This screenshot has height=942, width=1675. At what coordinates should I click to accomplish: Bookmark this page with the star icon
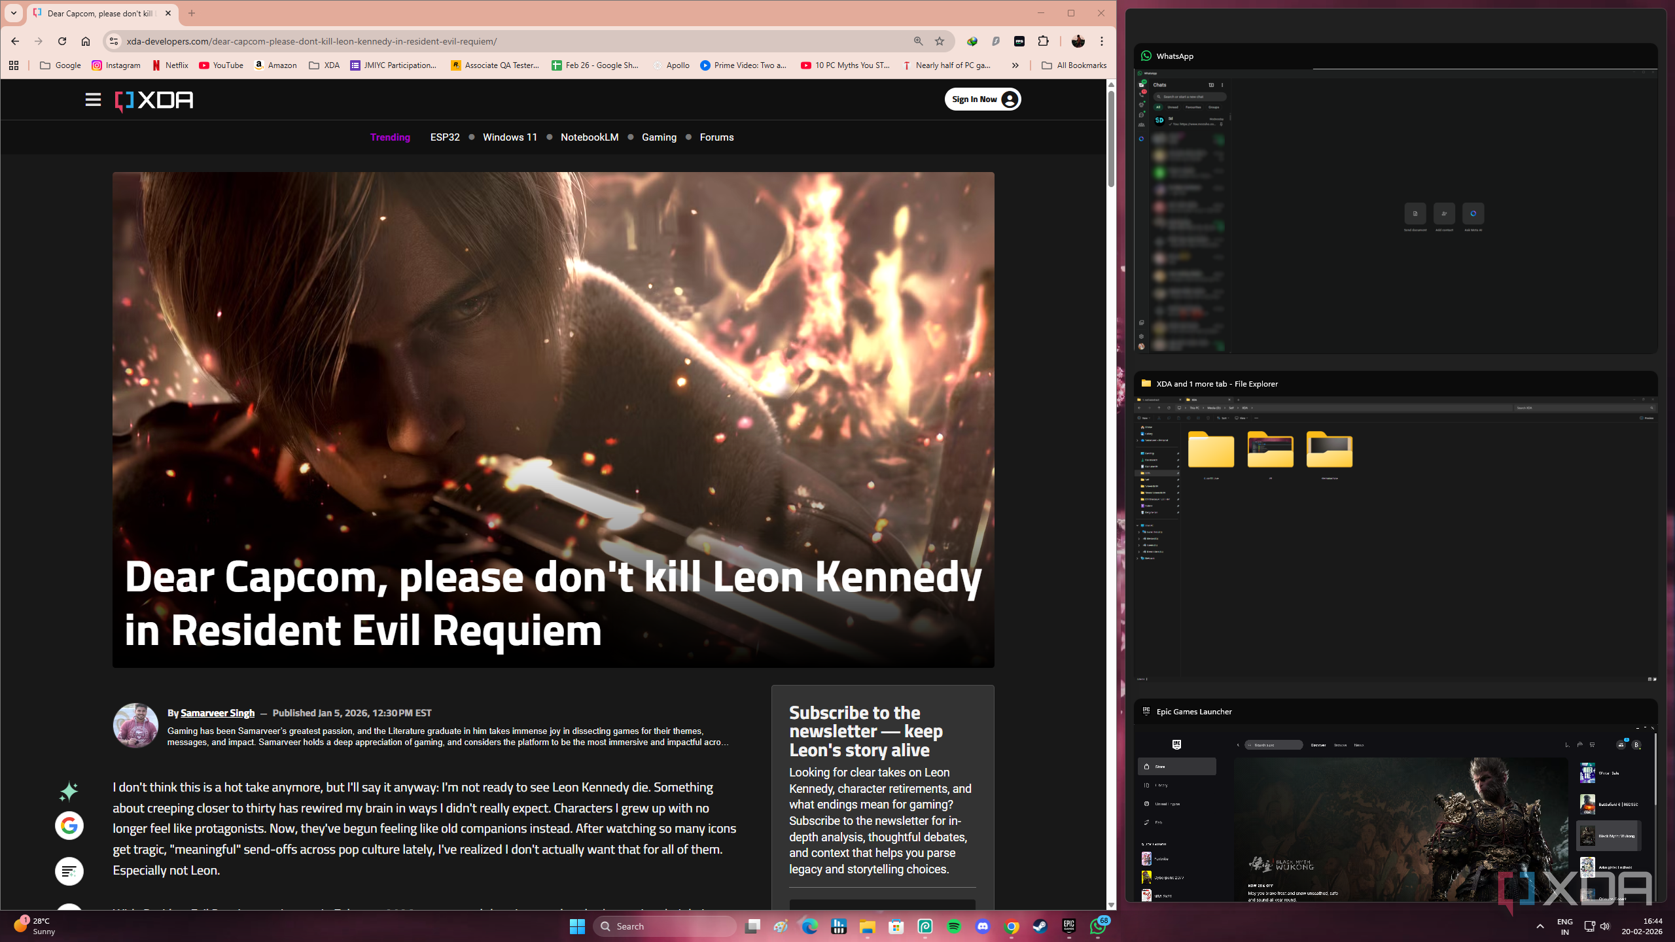pos(940,41)
